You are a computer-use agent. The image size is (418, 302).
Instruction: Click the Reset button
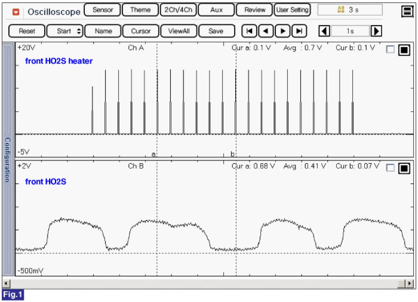27,31
